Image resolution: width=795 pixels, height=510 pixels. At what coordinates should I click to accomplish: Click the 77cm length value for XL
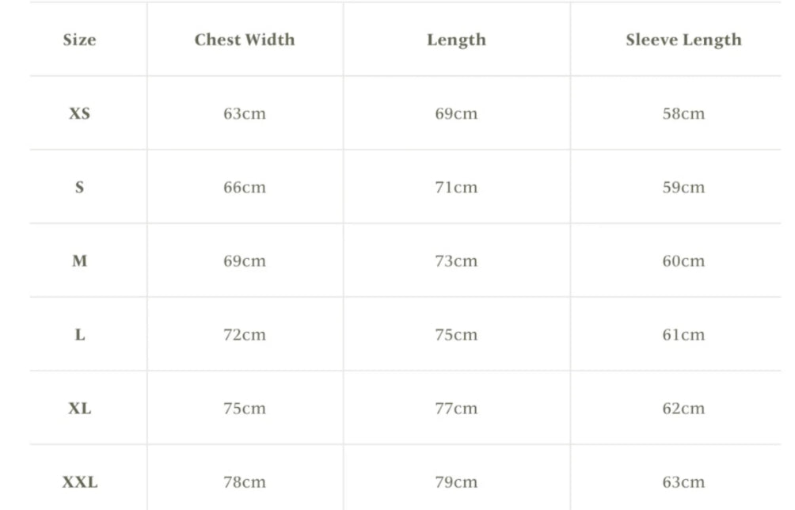click(x=456, y=409)
